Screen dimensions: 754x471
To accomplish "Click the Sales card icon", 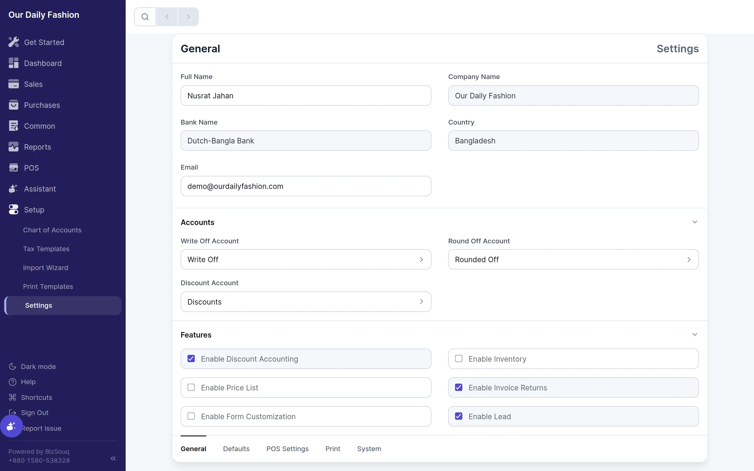I will (x=13, y=84).
